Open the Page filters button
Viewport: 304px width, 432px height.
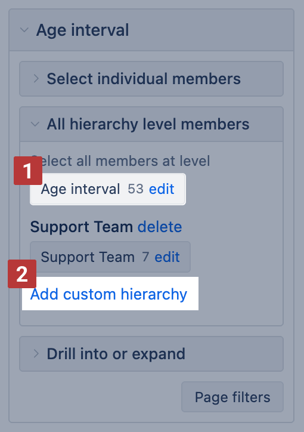point(232,397)
